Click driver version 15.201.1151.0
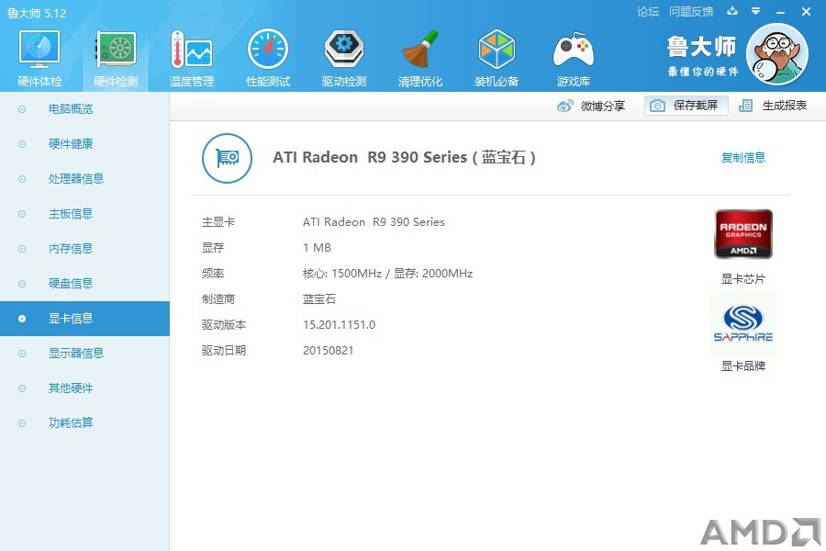 [339, 325]
